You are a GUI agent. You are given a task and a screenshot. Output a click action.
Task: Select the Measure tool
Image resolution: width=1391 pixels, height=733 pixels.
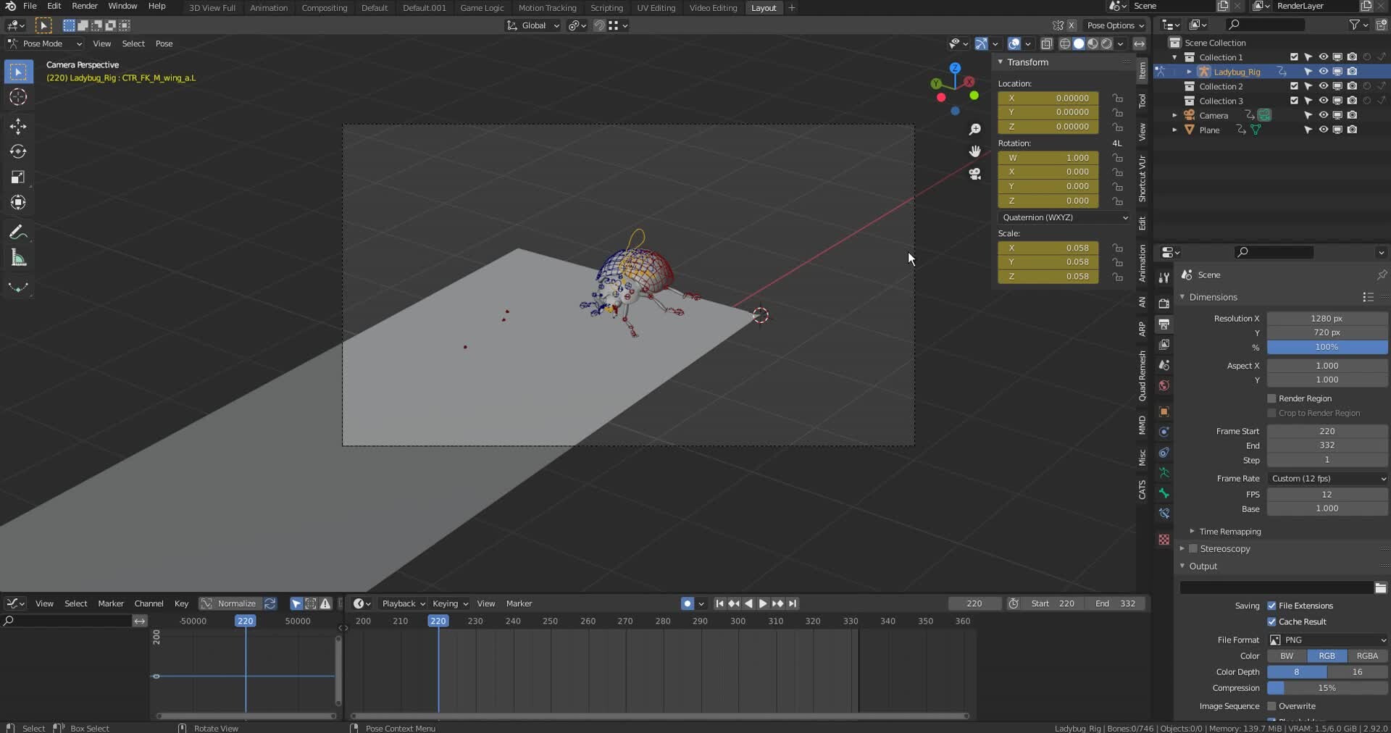[18, 258]
